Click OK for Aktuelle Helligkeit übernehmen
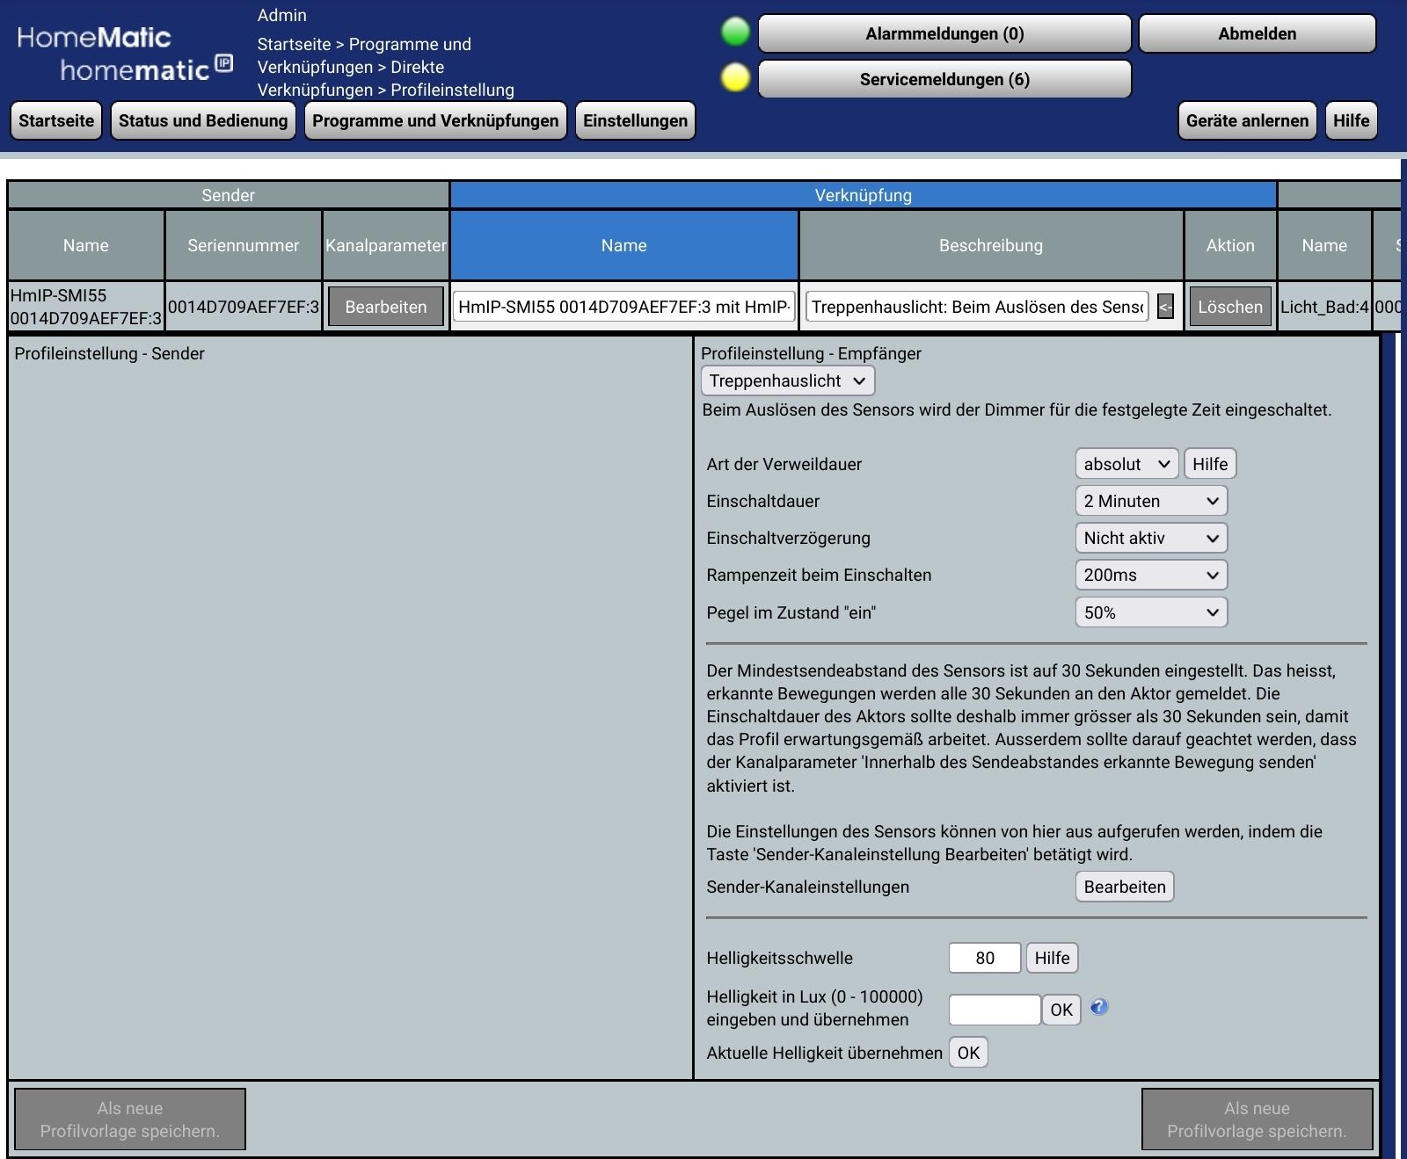Image resolution: width=1407 pixels, height=1159 pixels. click(x=968, y=1053)
